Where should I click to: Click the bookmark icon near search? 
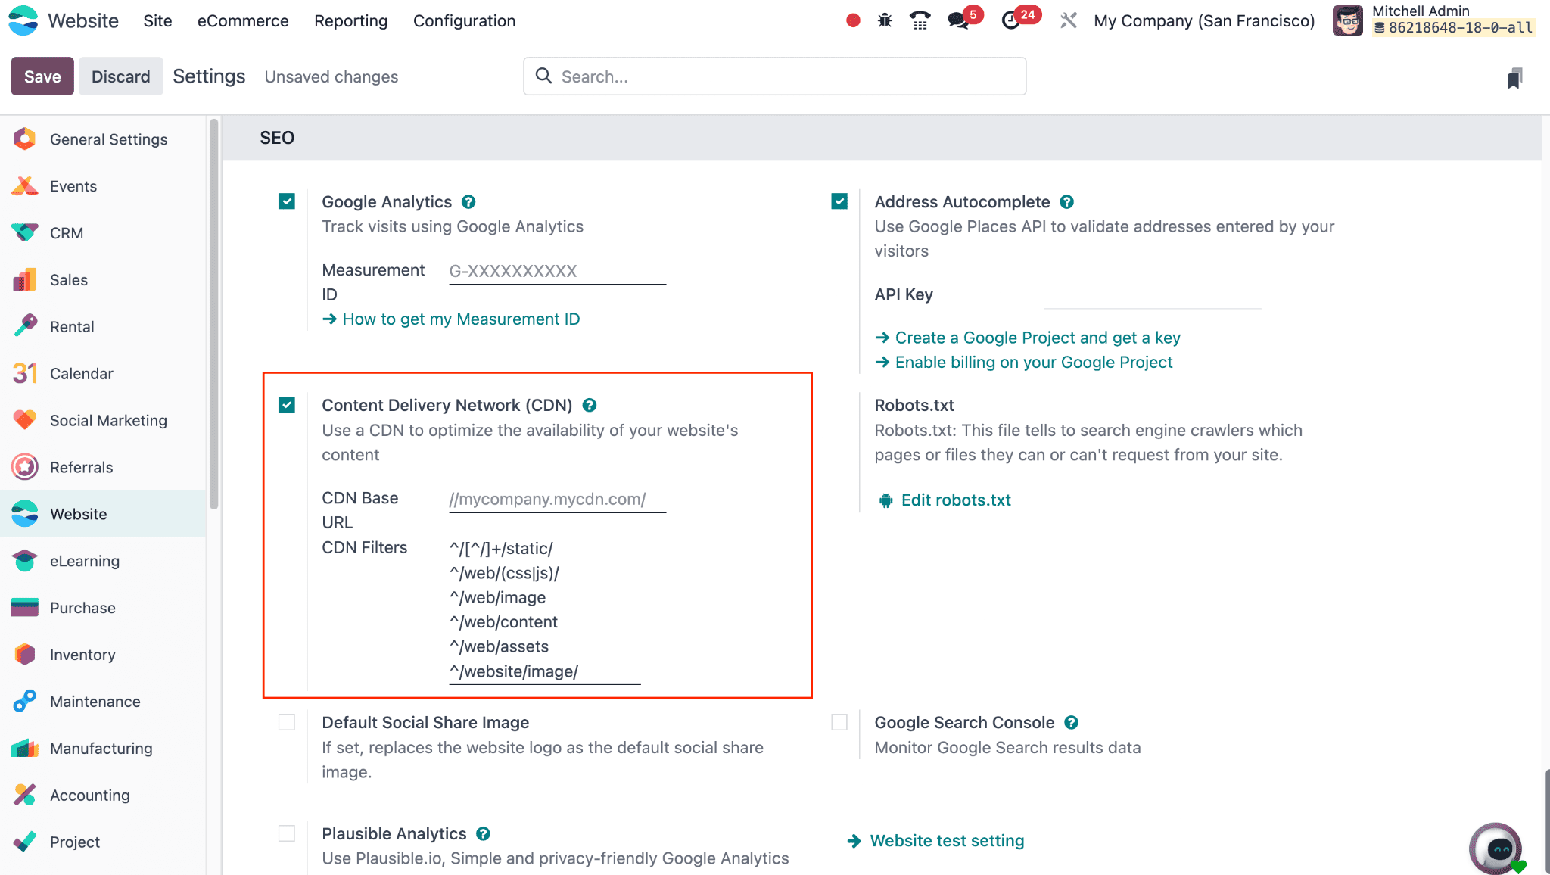point(1514,78)
